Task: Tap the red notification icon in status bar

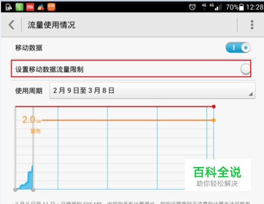Action: click(30, 7)
